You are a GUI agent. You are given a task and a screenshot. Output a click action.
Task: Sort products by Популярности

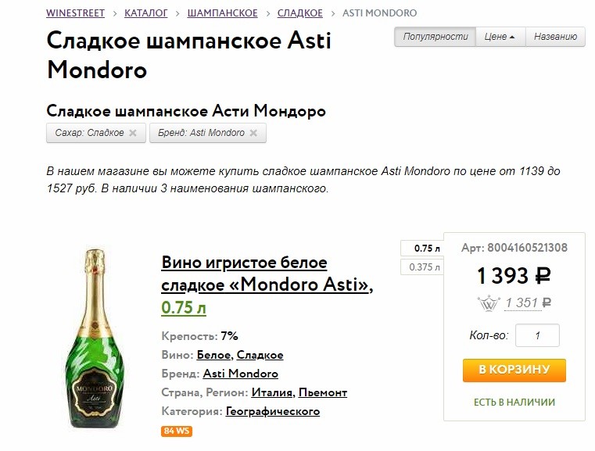[x=435, y=37]
